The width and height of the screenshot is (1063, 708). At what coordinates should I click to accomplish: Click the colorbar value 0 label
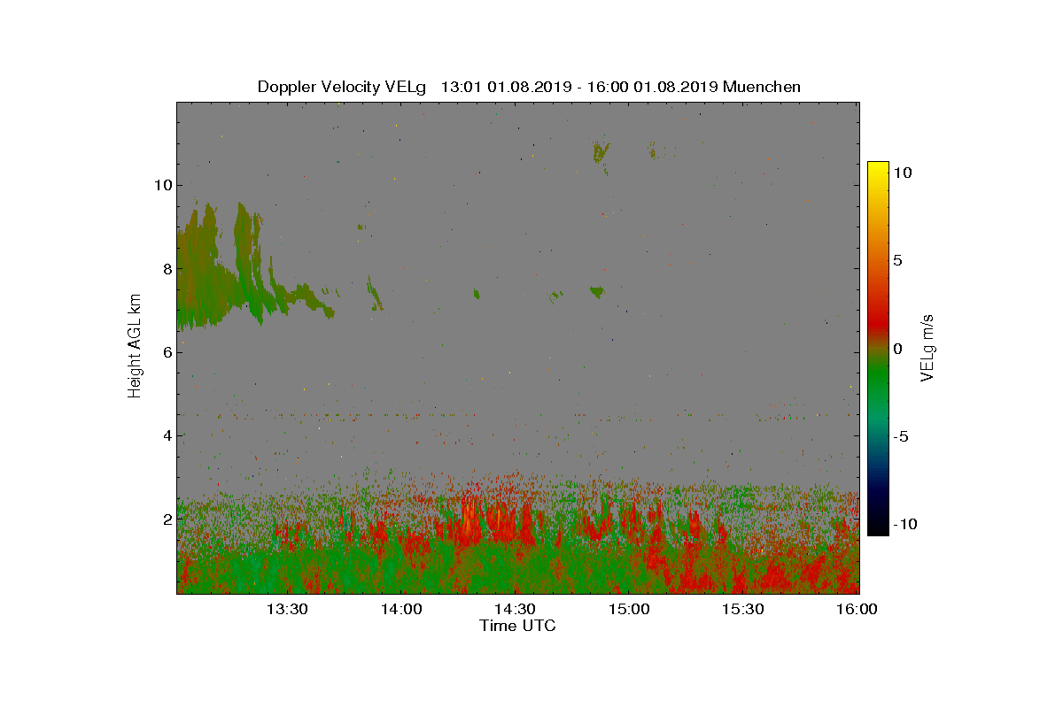coord(898,349)
